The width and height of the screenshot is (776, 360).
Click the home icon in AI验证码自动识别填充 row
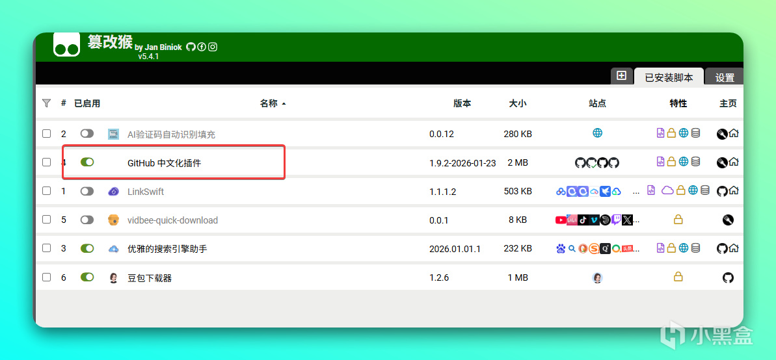point(734,133)
